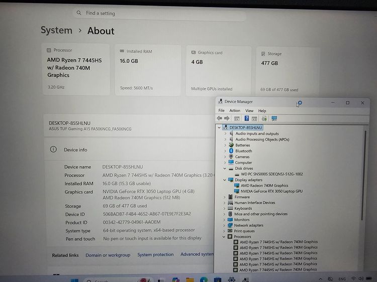Open the File menu in Device Manager
This screenshot has height=282, width=377.
[x=221, y=110]
